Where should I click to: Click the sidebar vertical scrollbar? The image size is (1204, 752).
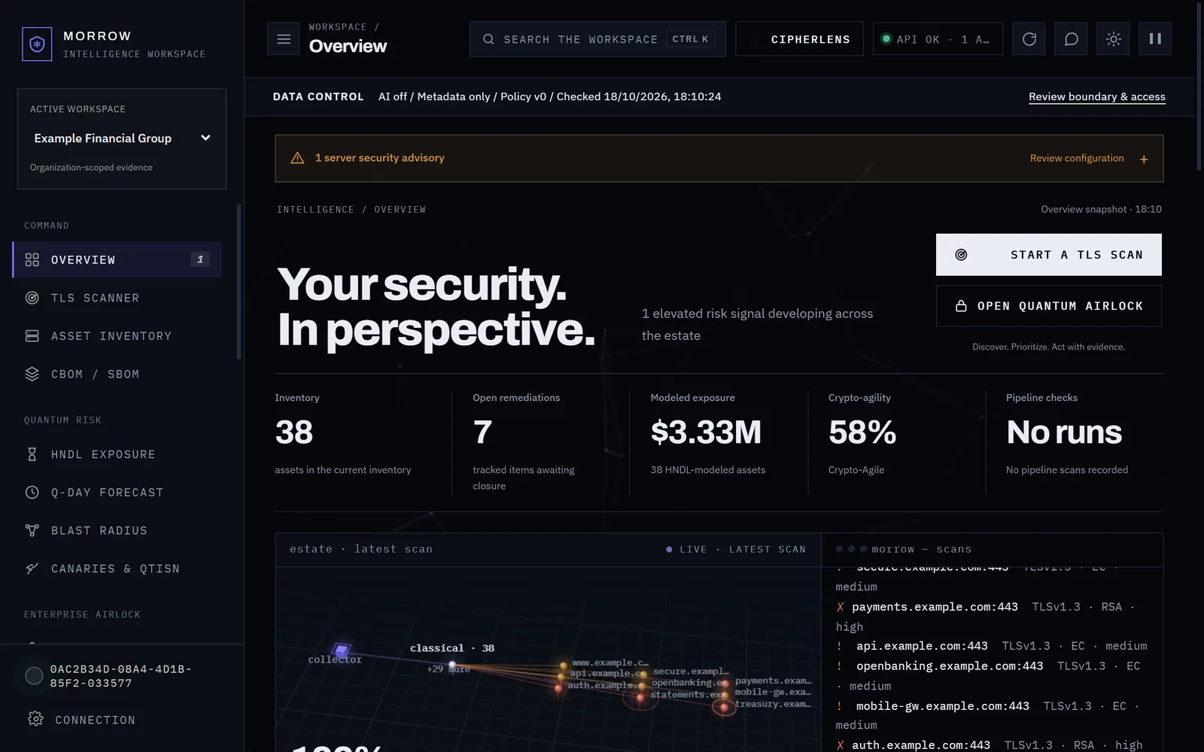coord(239,282)
